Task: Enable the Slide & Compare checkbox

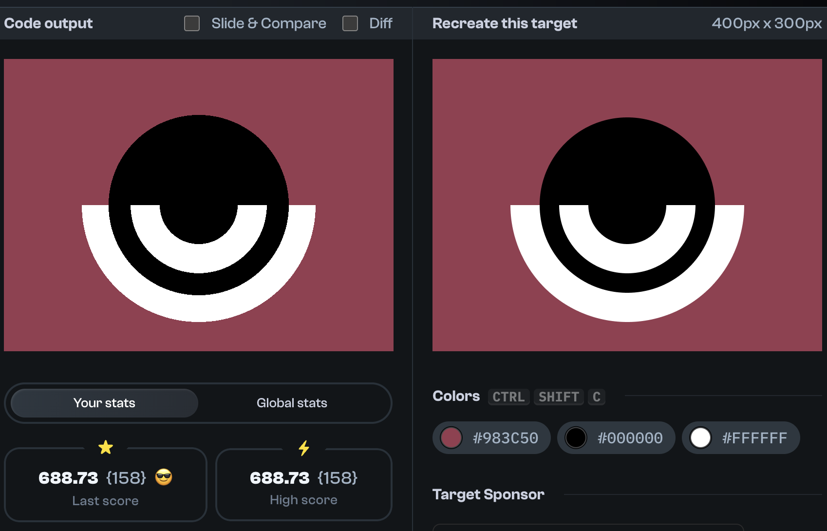Action: 192,23
